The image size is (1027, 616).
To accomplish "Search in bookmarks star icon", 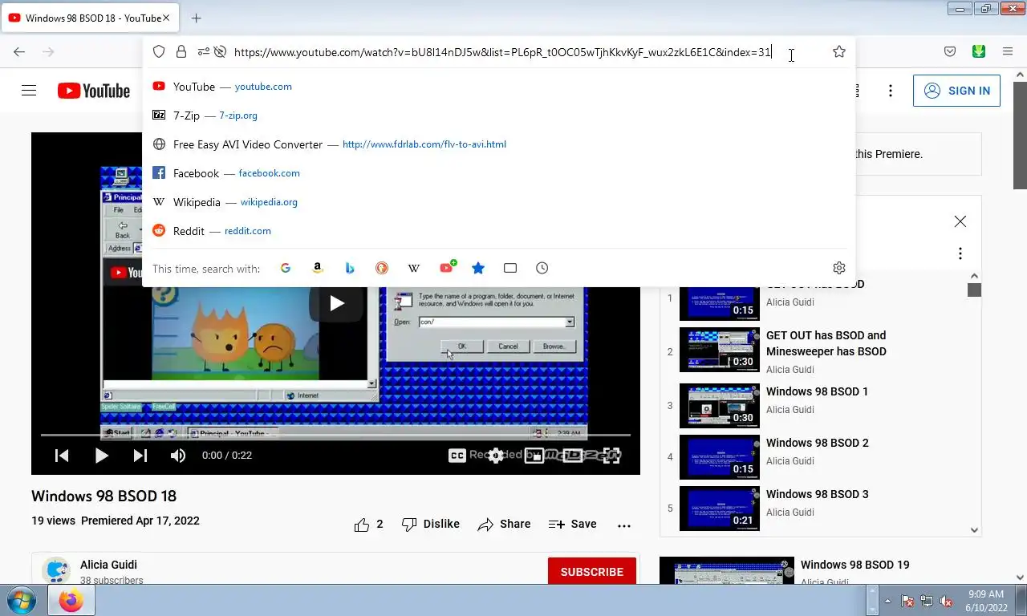I will point(478,268).
